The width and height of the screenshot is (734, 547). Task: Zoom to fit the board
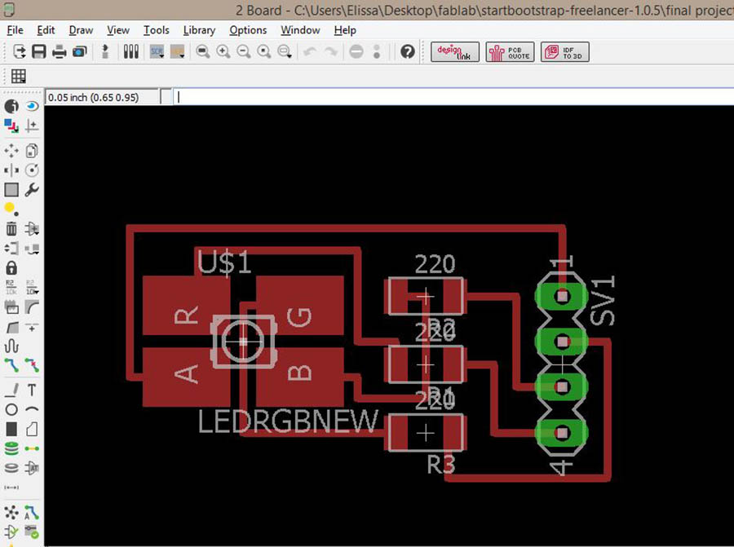203,51
